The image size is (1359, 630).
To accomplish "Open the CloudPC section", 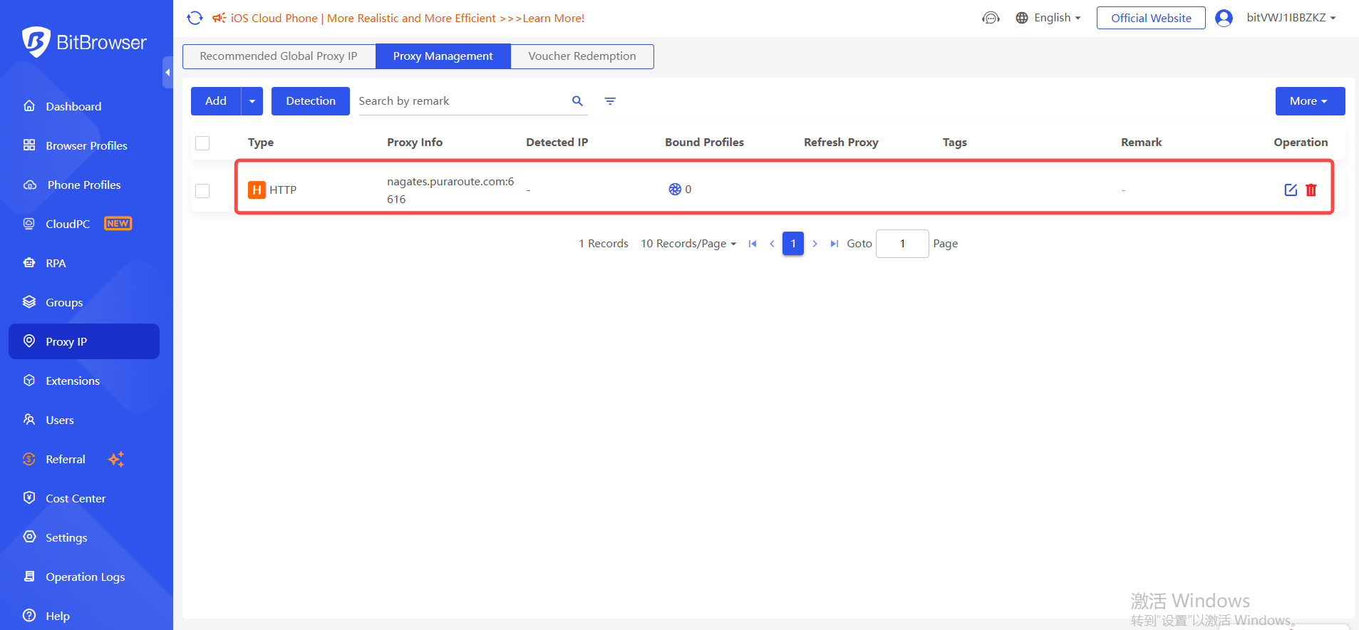I will pos(84,224).
